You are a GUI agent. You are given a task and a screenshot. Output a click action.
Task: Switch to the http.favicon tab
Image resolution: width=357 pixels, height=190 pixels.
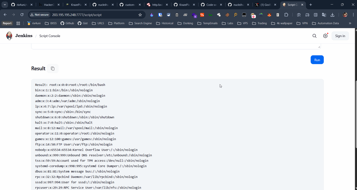(x=157, y=5)
